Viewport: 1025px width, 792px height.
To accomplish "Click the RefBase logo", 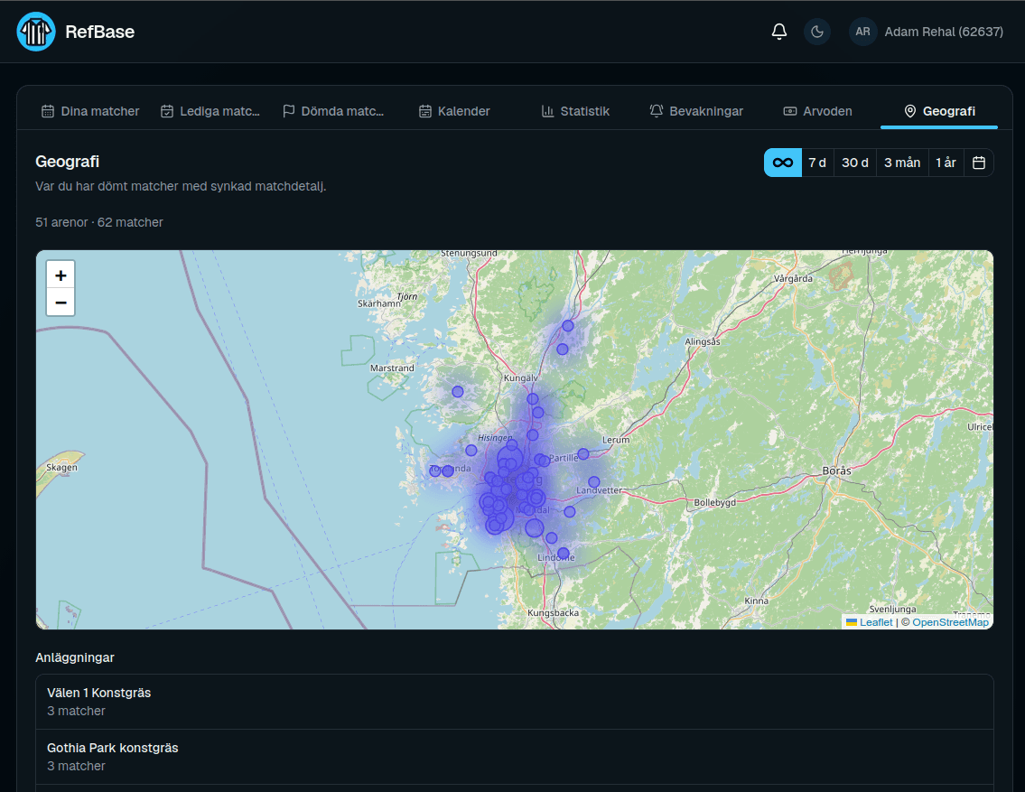I will coord(36,32).
